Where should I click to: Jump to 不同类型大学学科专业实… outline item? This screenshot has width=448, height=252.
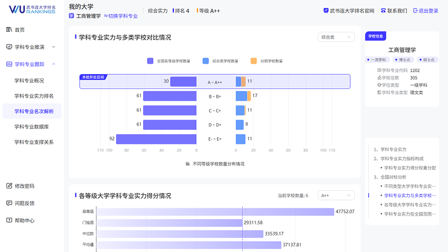point(410,187)
